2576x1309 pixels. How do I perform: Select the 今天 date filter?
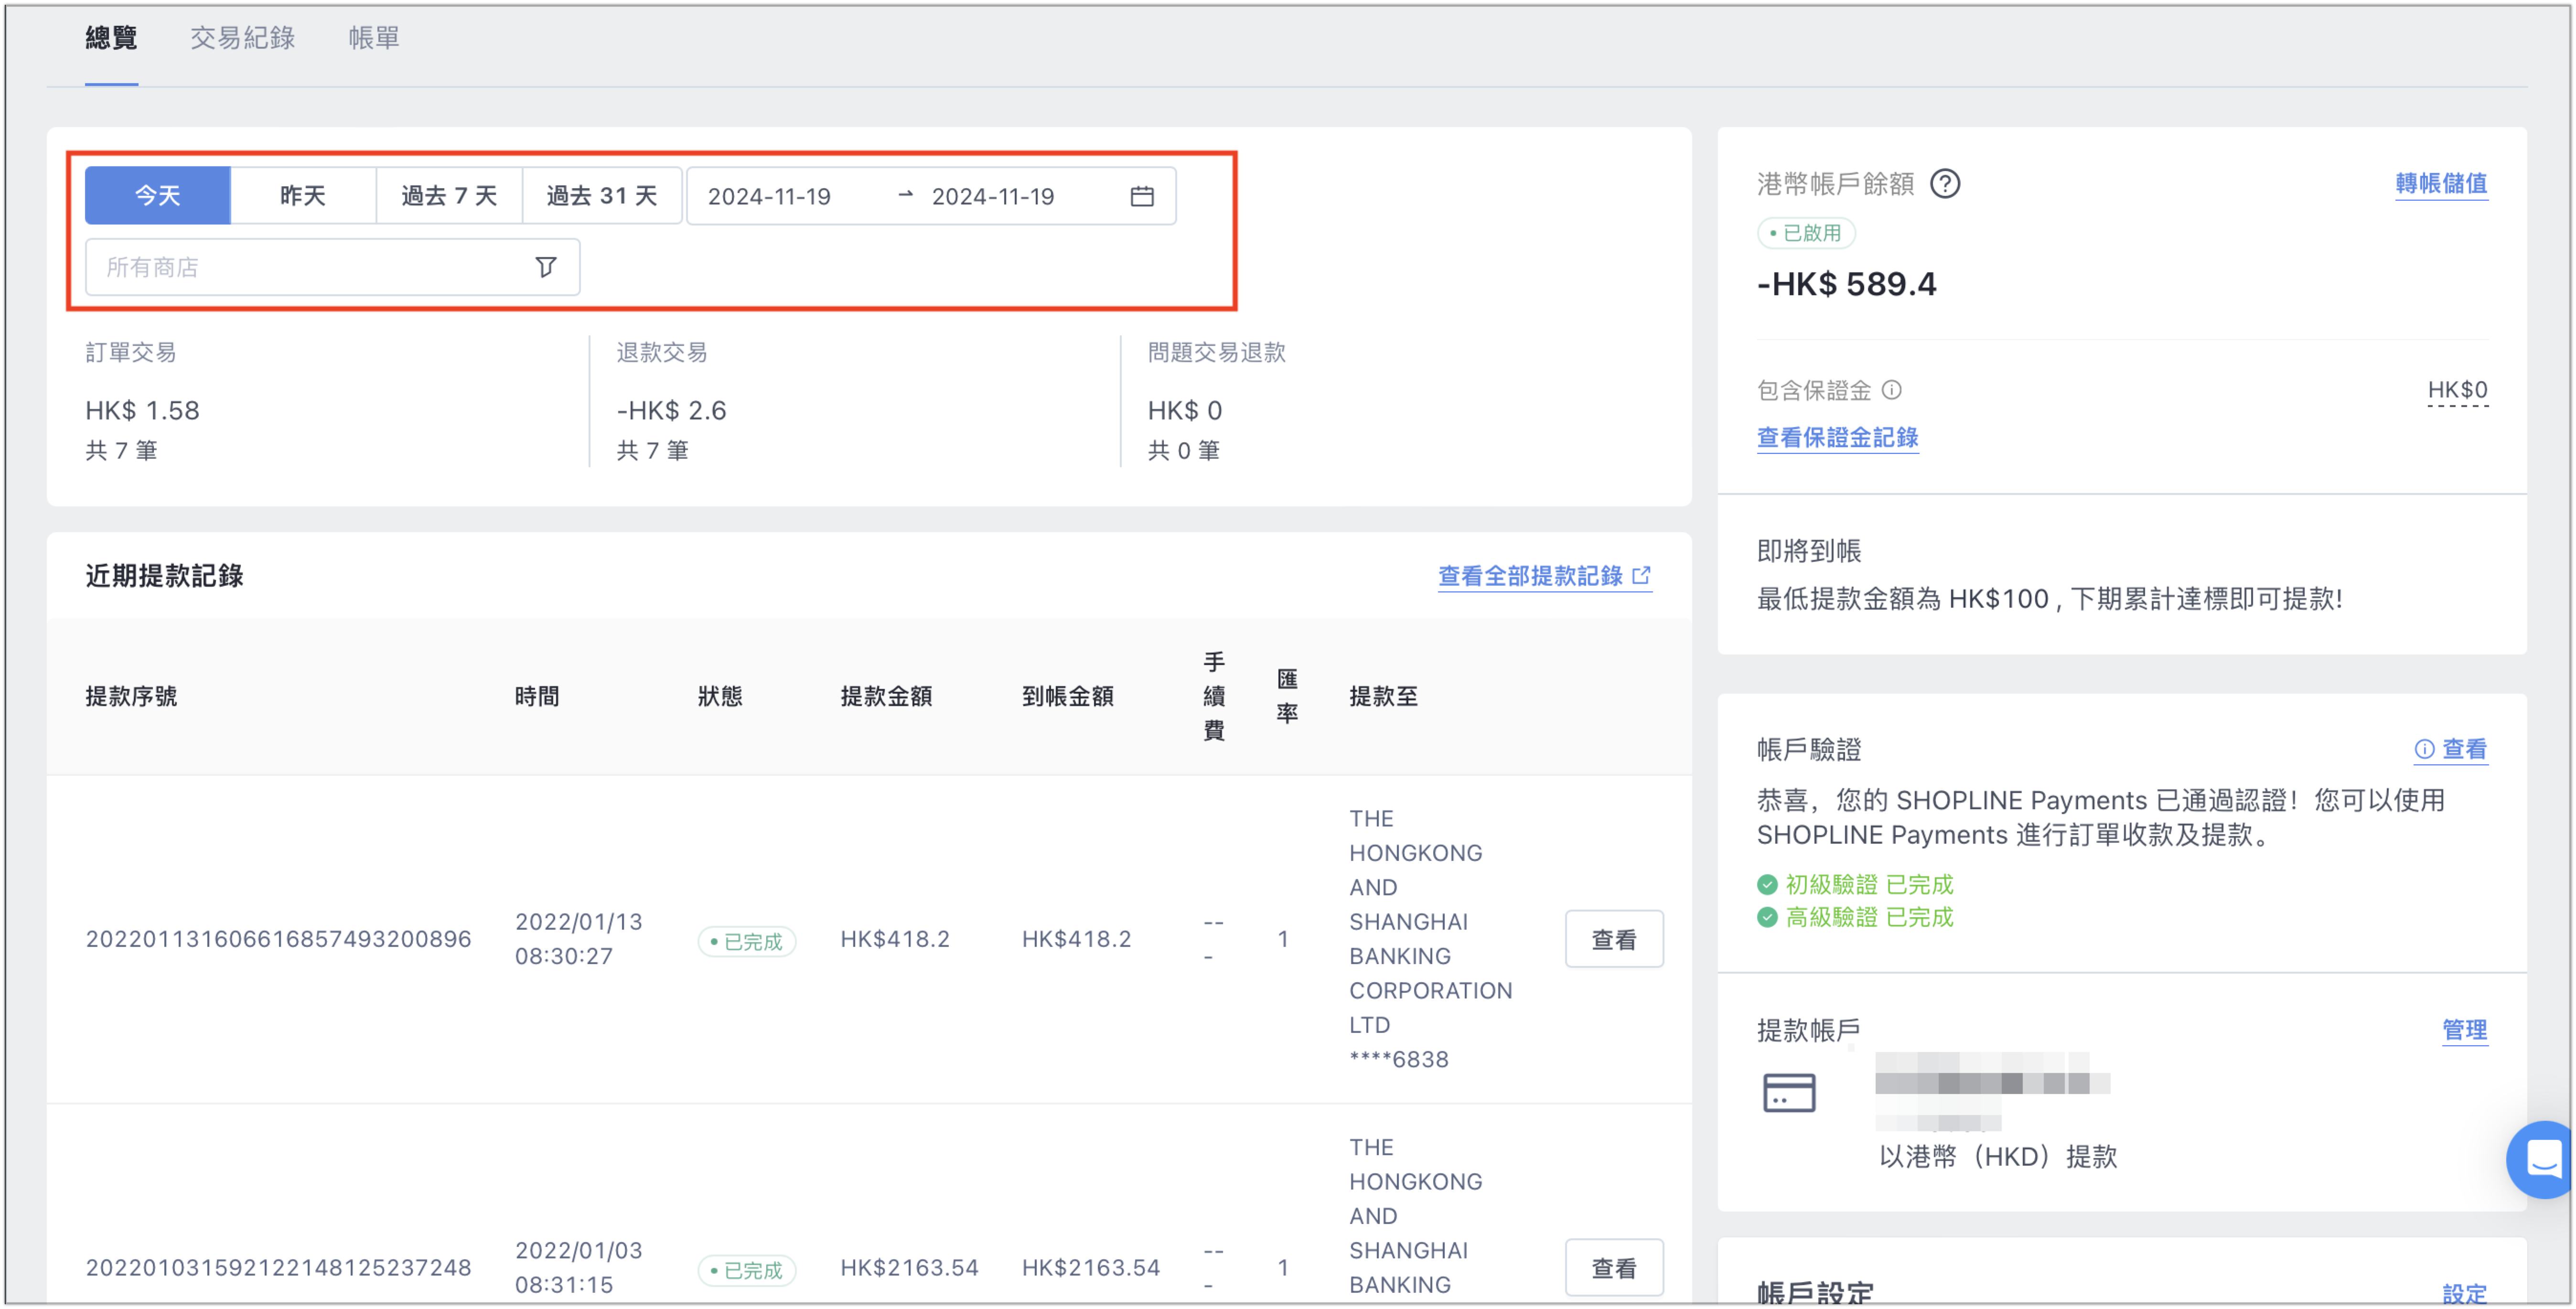(158, 195)
